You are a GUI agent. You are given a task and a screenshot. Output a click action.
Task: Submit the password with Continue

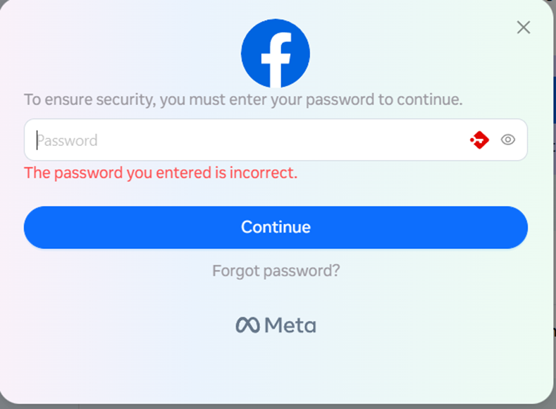pyautogui.click(x=276, y=227)
